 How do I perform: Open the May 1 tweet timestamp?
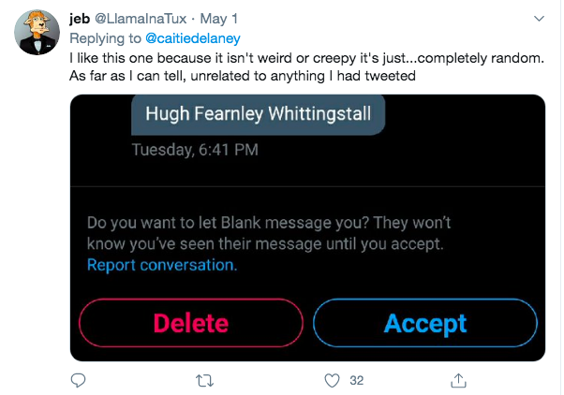click(219, 19)
